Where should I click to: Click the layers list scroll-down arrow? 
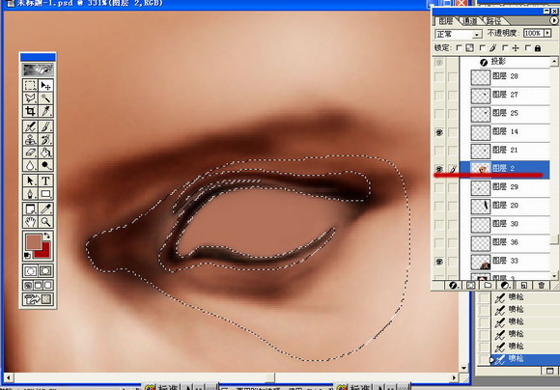coord(554,276)
